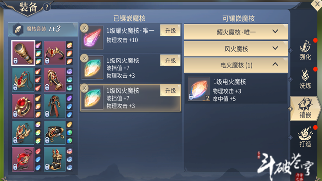
Task: Select the boots equipment slot
Action: coord(54,159)
